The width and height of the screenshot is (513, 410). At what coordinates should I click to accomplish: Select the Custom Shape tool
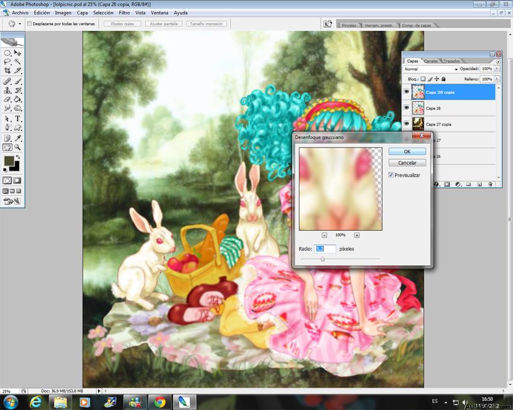point(18,127)
